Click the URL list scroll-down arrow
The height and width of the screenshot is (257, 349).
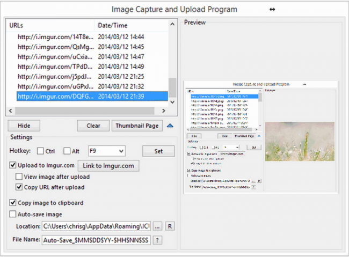pos(172,102)
